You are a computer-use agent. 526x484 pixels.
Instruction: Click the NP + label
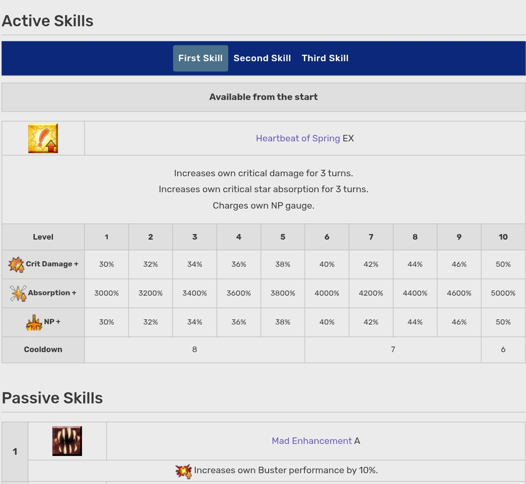[52, 322]
